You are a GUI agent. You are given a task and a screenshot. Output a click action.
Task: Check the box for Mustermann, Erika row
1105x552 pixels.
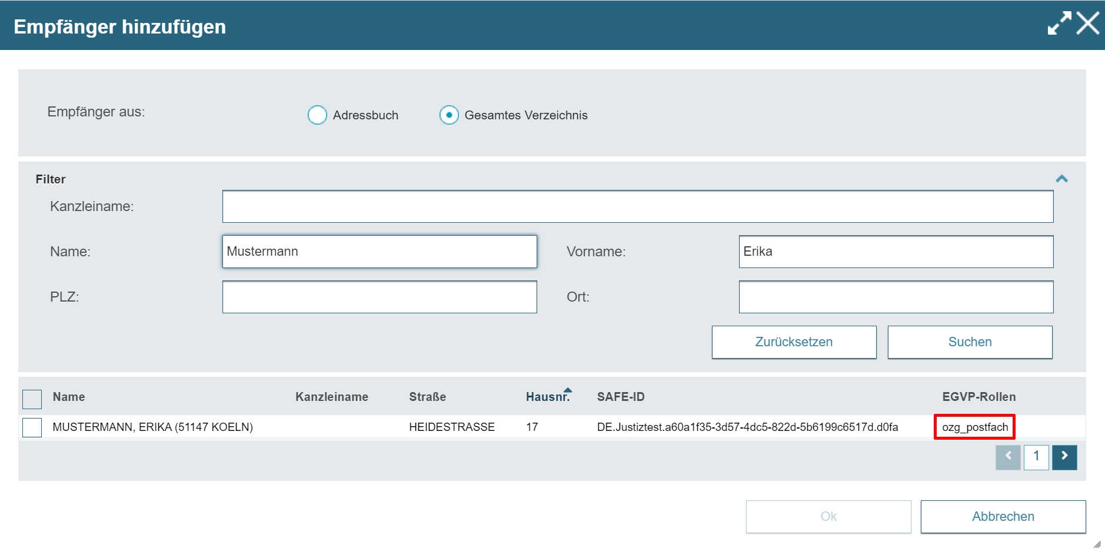(x=32, y=427)
